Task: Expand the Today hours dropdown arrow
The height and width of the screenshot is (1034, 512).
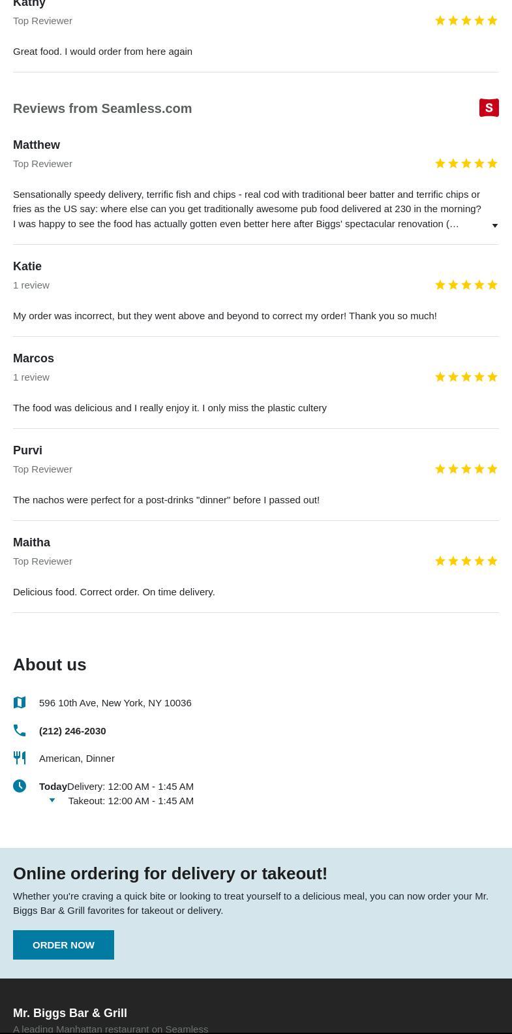Action: [x=52, y=800]
